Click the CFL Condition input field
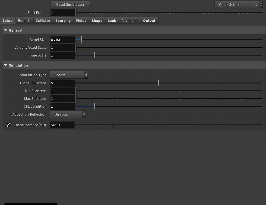Viewport: 266px width, 205px height. (63, 106)
